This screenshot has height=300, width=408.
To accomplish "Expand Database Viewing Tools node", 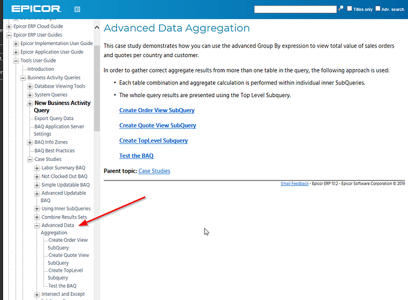I will pos(30,86).
